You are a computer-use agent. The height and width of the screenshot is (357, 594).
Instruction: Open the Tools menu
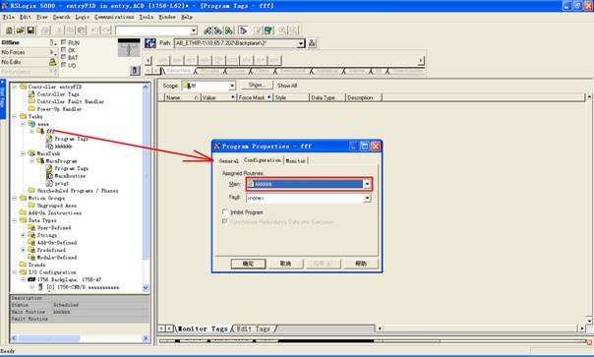click(147, 17)
